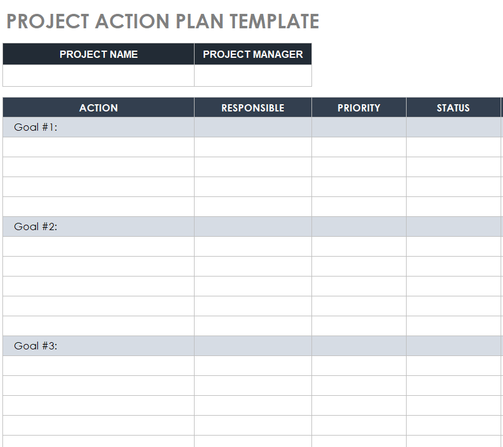Click the Project Name input cell
503x447 pixels.
[98, 75]
